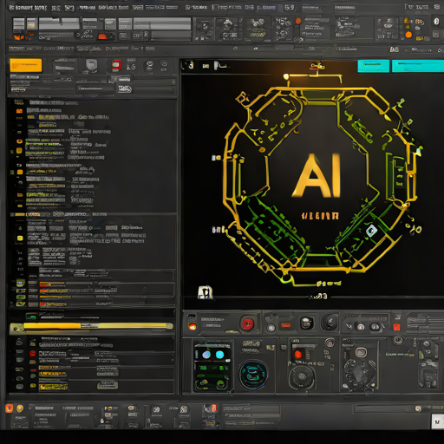Click the red shape icon in top-left toolbar
The width and height of the screenshot is (444, 444).
(102, 36)
